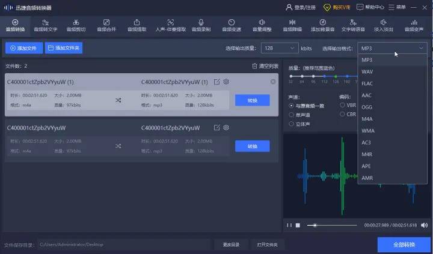The height and width of the screenshot is (254, 433).
Task: Open the 音量调整 volume adjustment tool
Action: [262, 26]
